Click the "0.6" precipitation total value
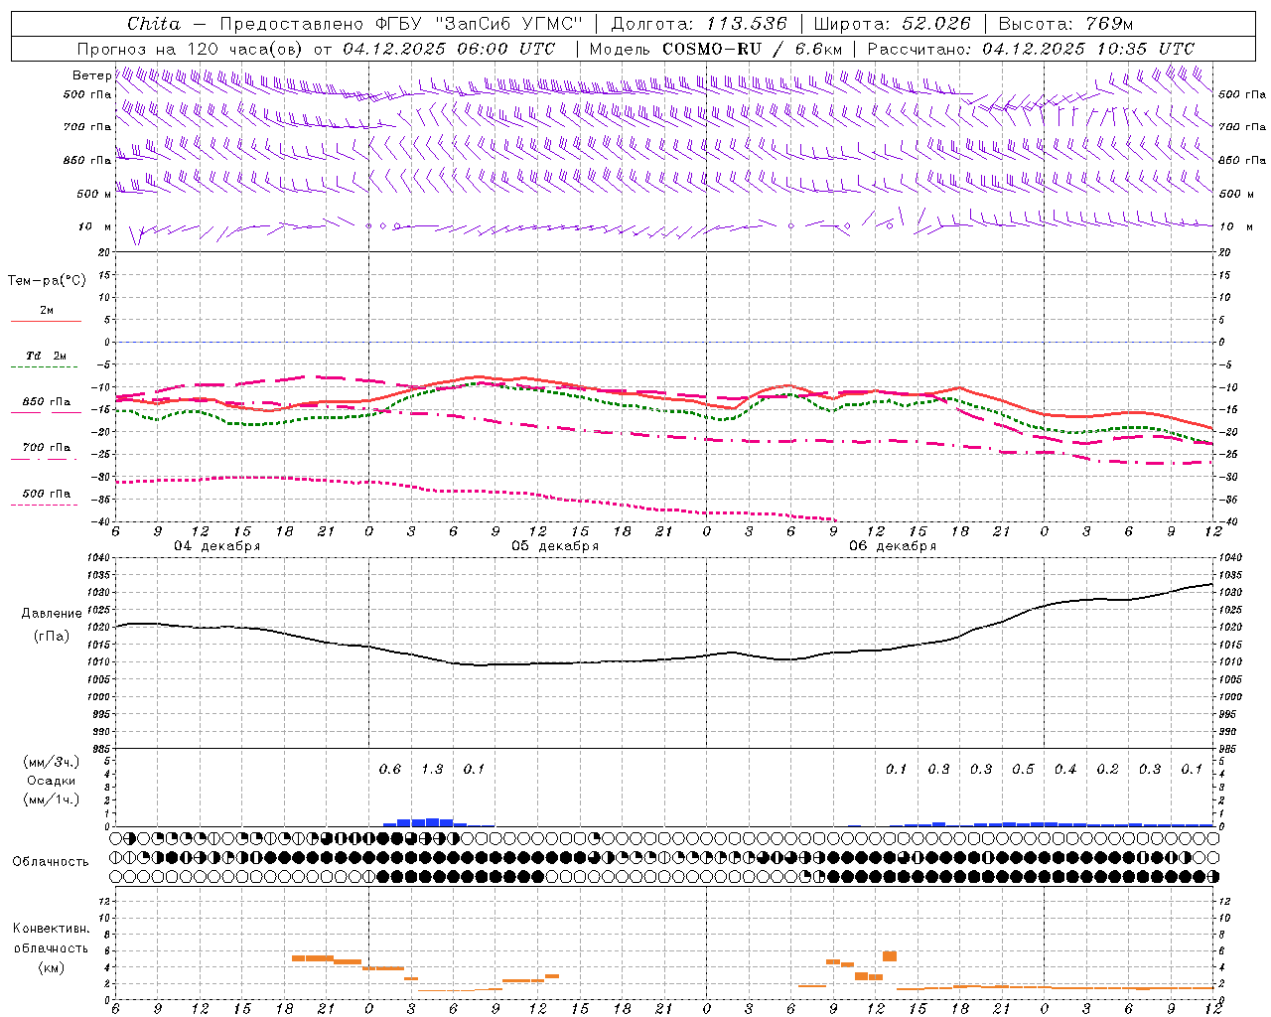The width and height of the screenshot is (1271, 1017). pos(390,770)
